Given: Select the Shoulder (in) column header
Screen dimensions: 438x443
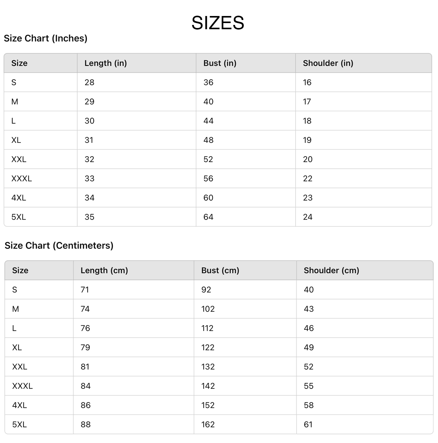Looking at the screenshot, I should 328,63.
